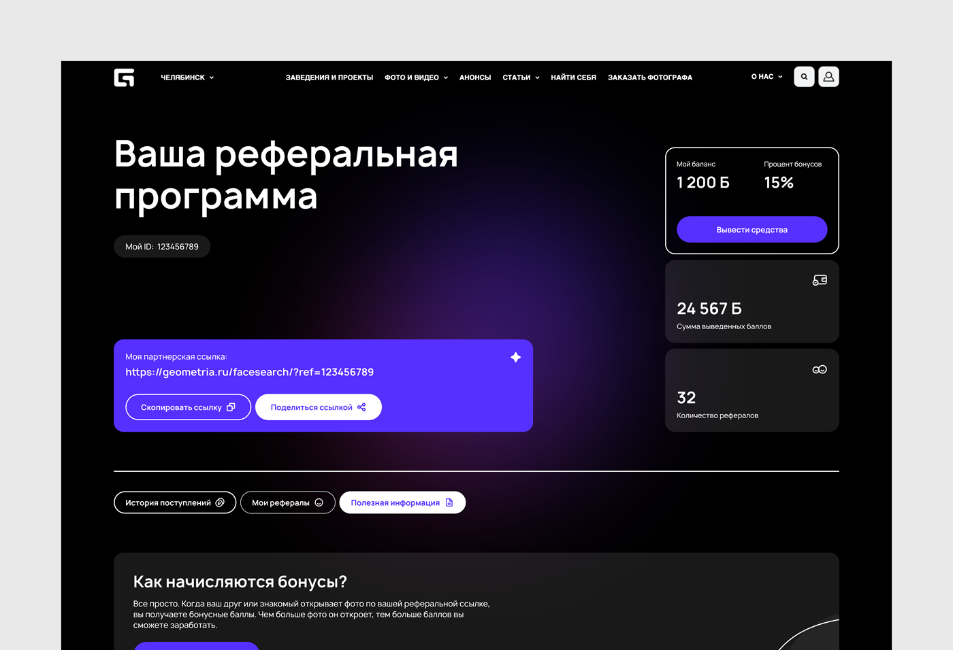Click the search icon in the header

point(804,76)
